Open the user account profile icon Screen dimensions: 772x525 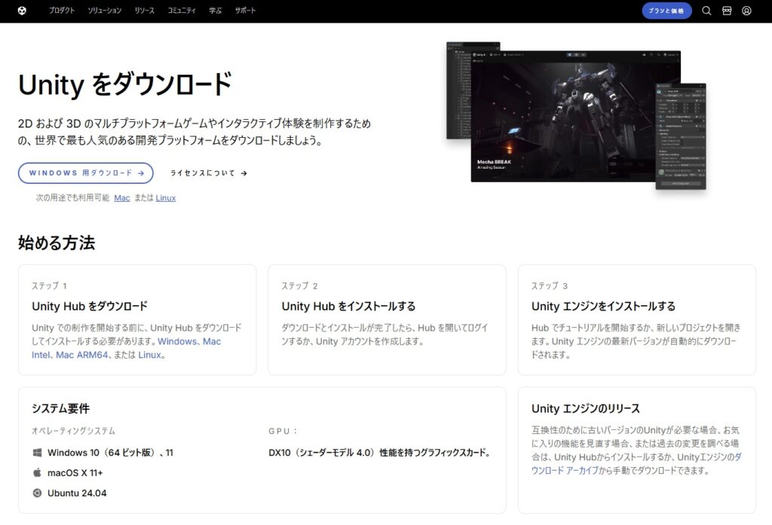(746, 11)
